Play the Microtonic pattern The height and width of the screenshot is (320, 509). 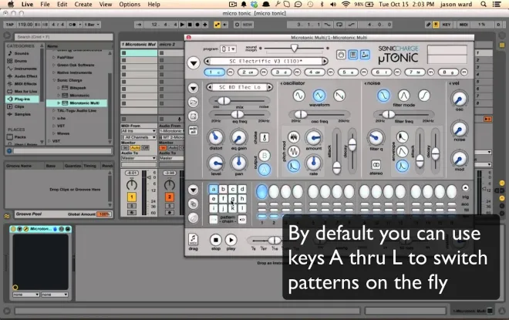pos(231,240)
